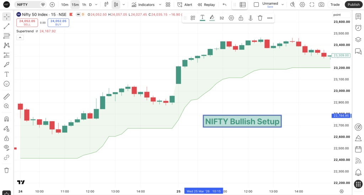Toggle hide all drawings eye icon
The image size is (364, 195).
(6, 148)
